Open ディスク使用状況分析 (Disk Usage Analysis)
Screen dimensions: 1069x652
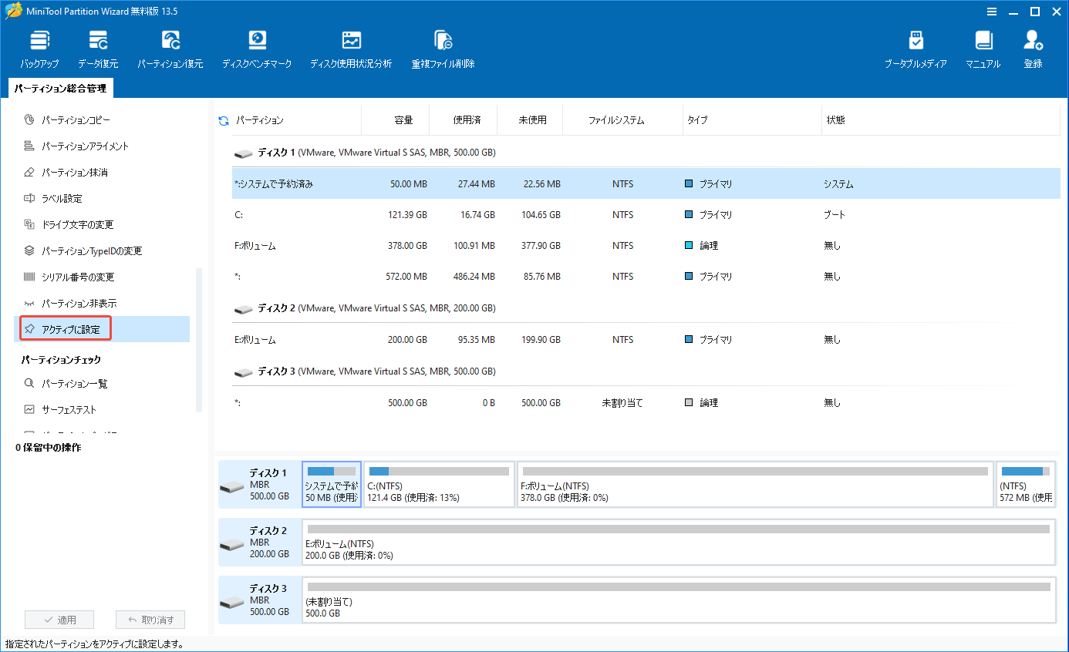(351, 48)
